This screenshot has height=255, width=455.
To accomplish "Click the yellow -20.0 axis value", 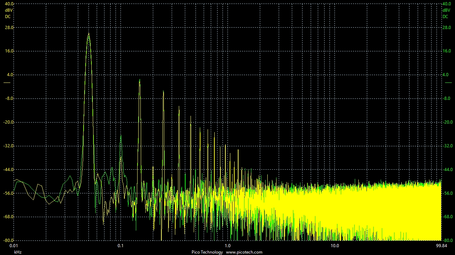I will (x=9, y=122).
